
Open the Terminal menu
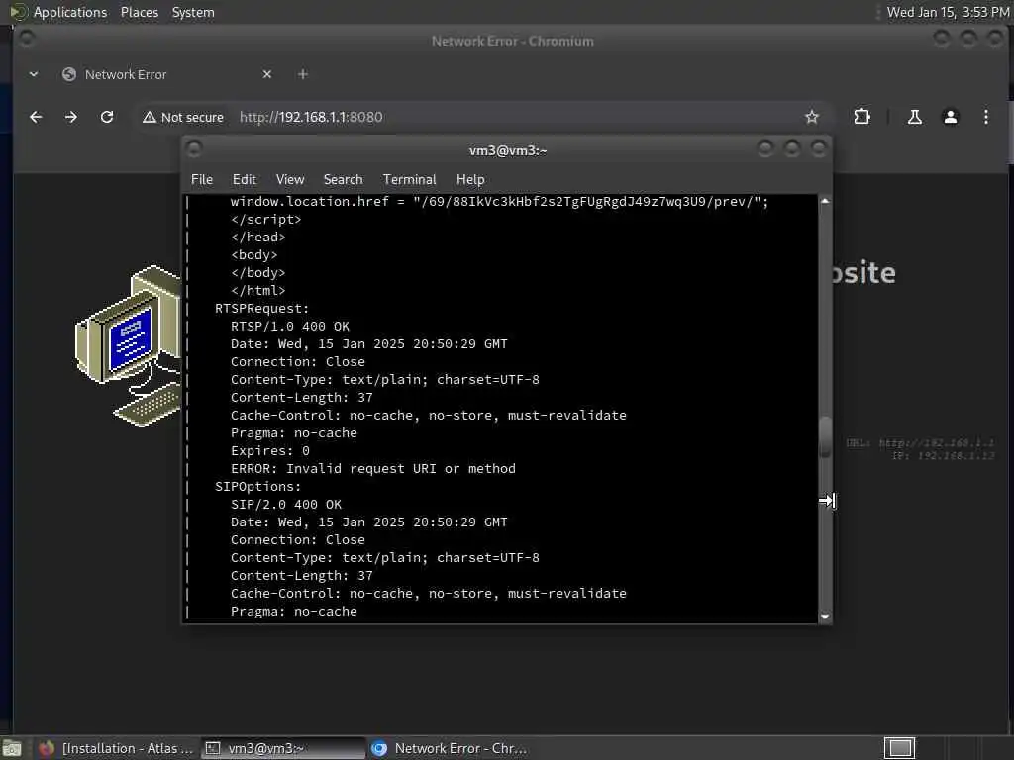tap(409, 180)
